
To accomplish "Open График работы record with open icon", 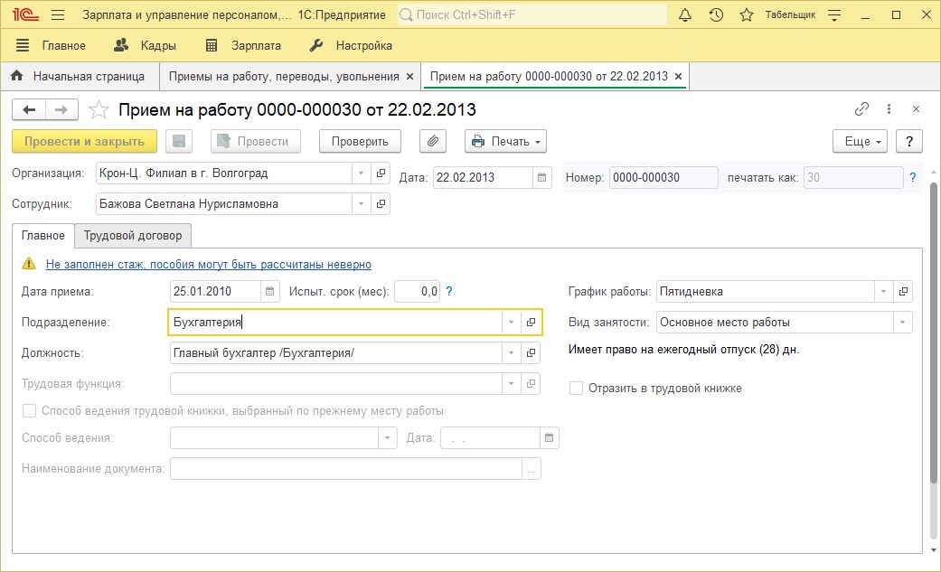I will coord(903,292).
